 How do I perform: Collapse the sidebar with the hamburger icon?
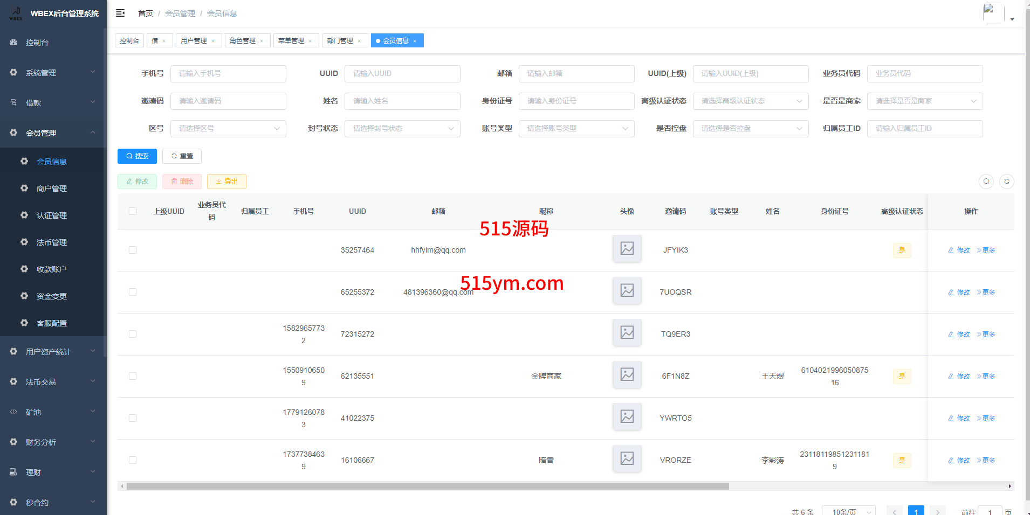point(120,13)
